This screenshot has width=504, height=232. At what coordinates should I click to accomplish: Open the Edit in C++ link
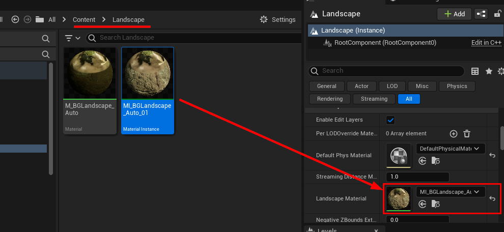pyautogui.click(x=486, y=43)
